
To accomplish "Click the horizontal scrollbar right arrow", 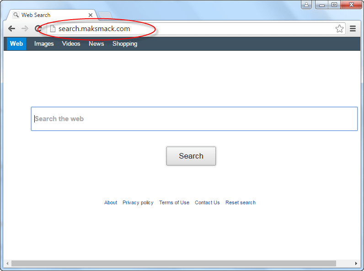I will tap(356, 263).
